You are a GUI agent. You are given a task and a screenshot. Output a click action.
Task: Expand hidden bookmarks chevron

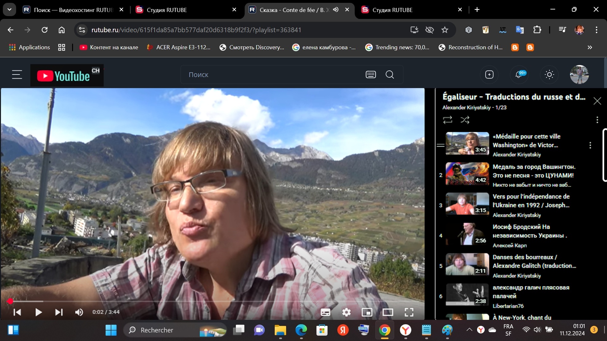pyautogui.click(x=590, y=47)
